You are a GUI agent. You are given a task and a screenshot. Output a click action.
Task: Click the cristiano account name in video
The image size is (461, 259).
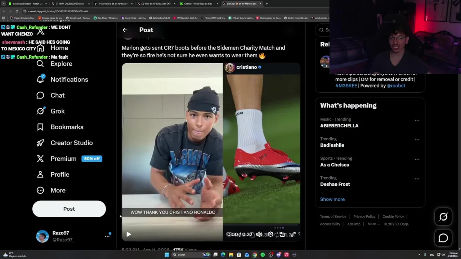[246, 67]
